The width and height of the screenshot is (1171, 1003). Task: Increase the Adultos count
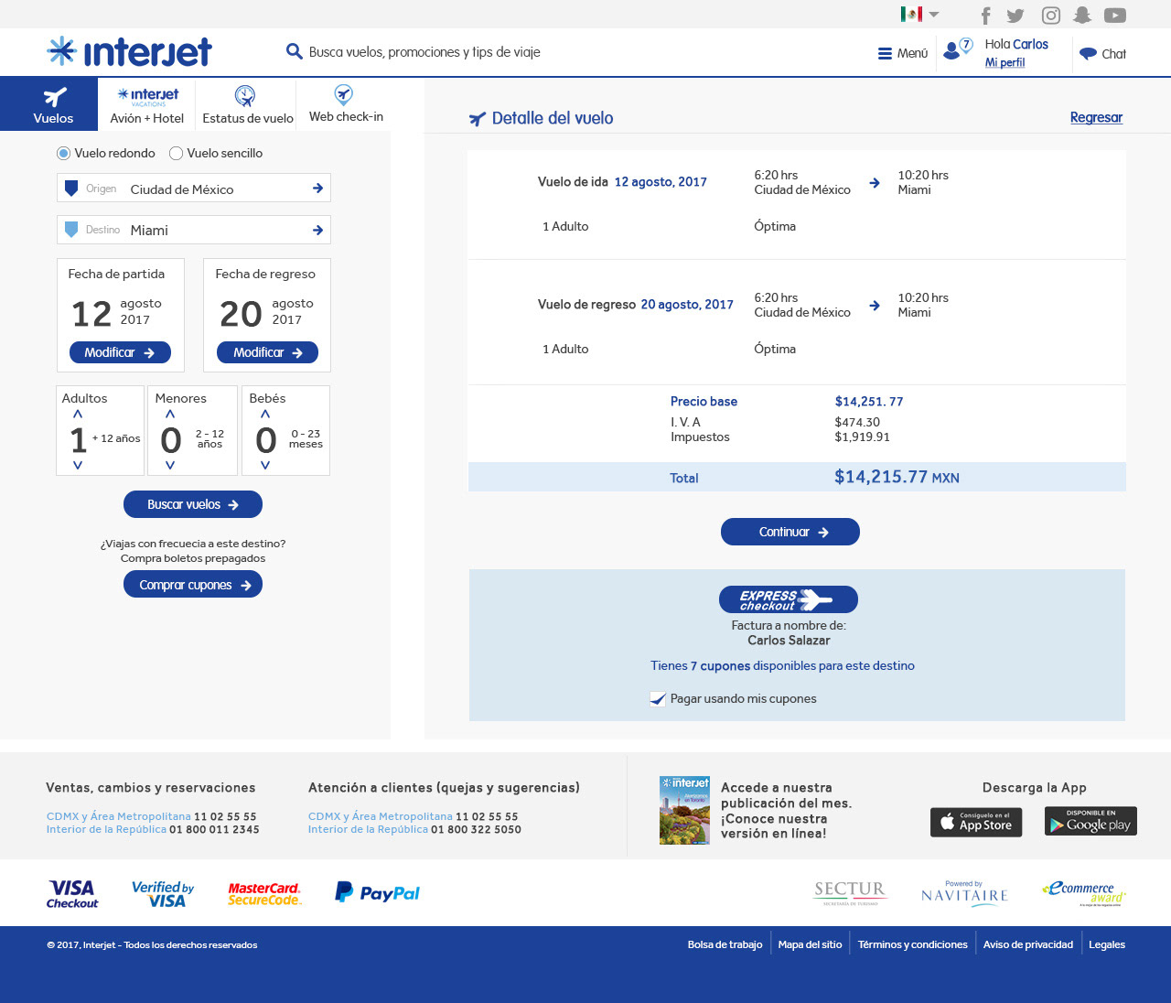click(78, 415)
